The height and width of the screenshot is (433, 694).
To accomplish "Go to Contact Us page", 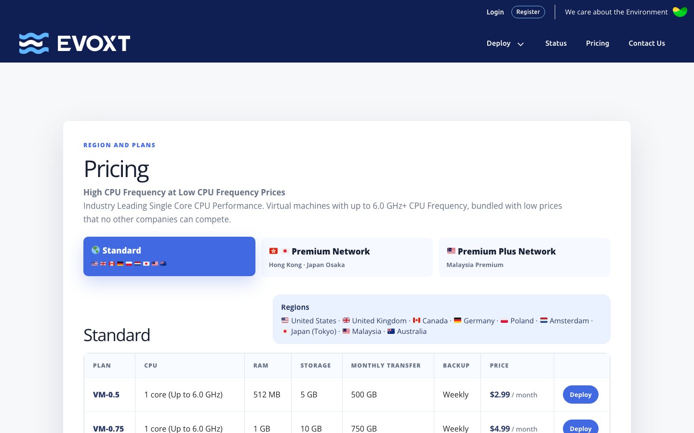I will point(647,43).
